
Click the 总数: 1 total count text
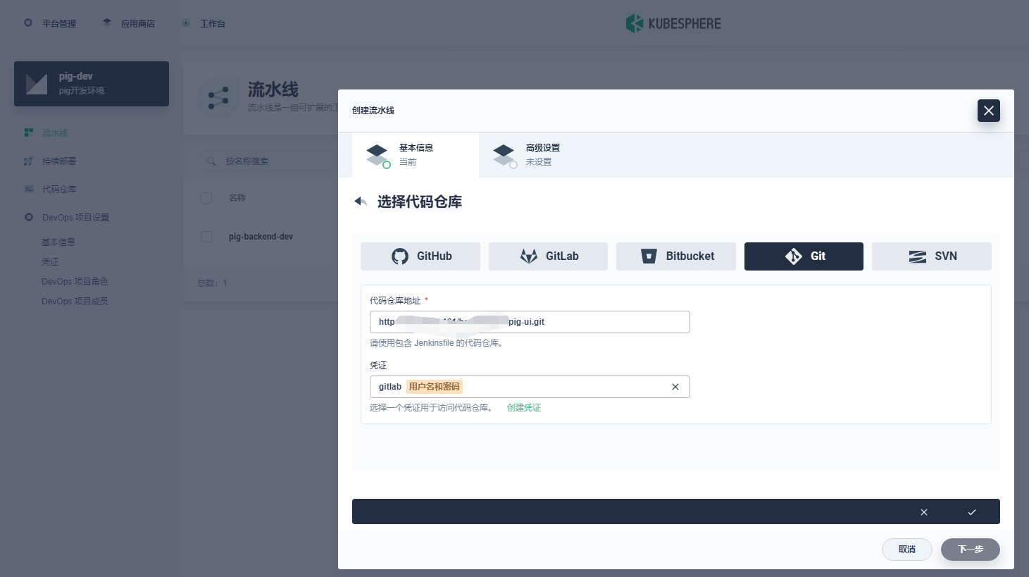[212, 283]
